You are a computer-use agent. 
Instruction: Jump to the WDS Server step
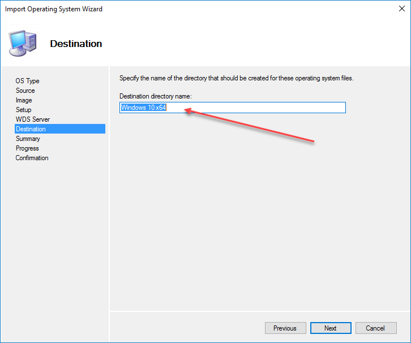click(x=33, y=119)
